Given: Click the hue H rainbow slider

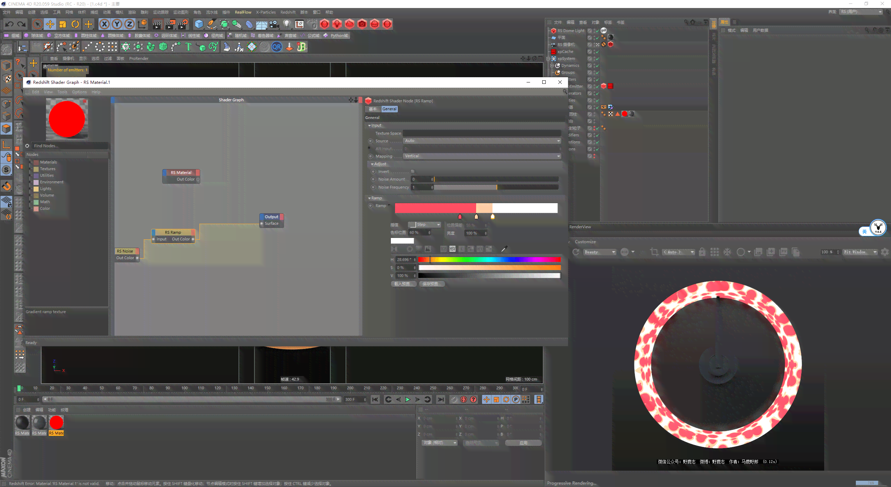Looking at the screenshot, I should (489, 260).
